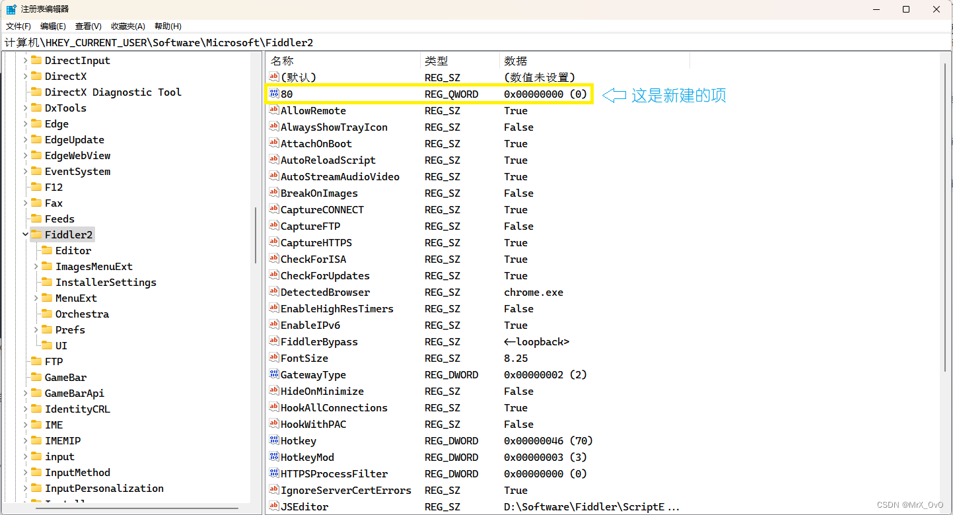Screen dimensions: 953x515
Task: Click the binary icon of the 80 value
Action: pyautogui.click(x=274, y=94)
